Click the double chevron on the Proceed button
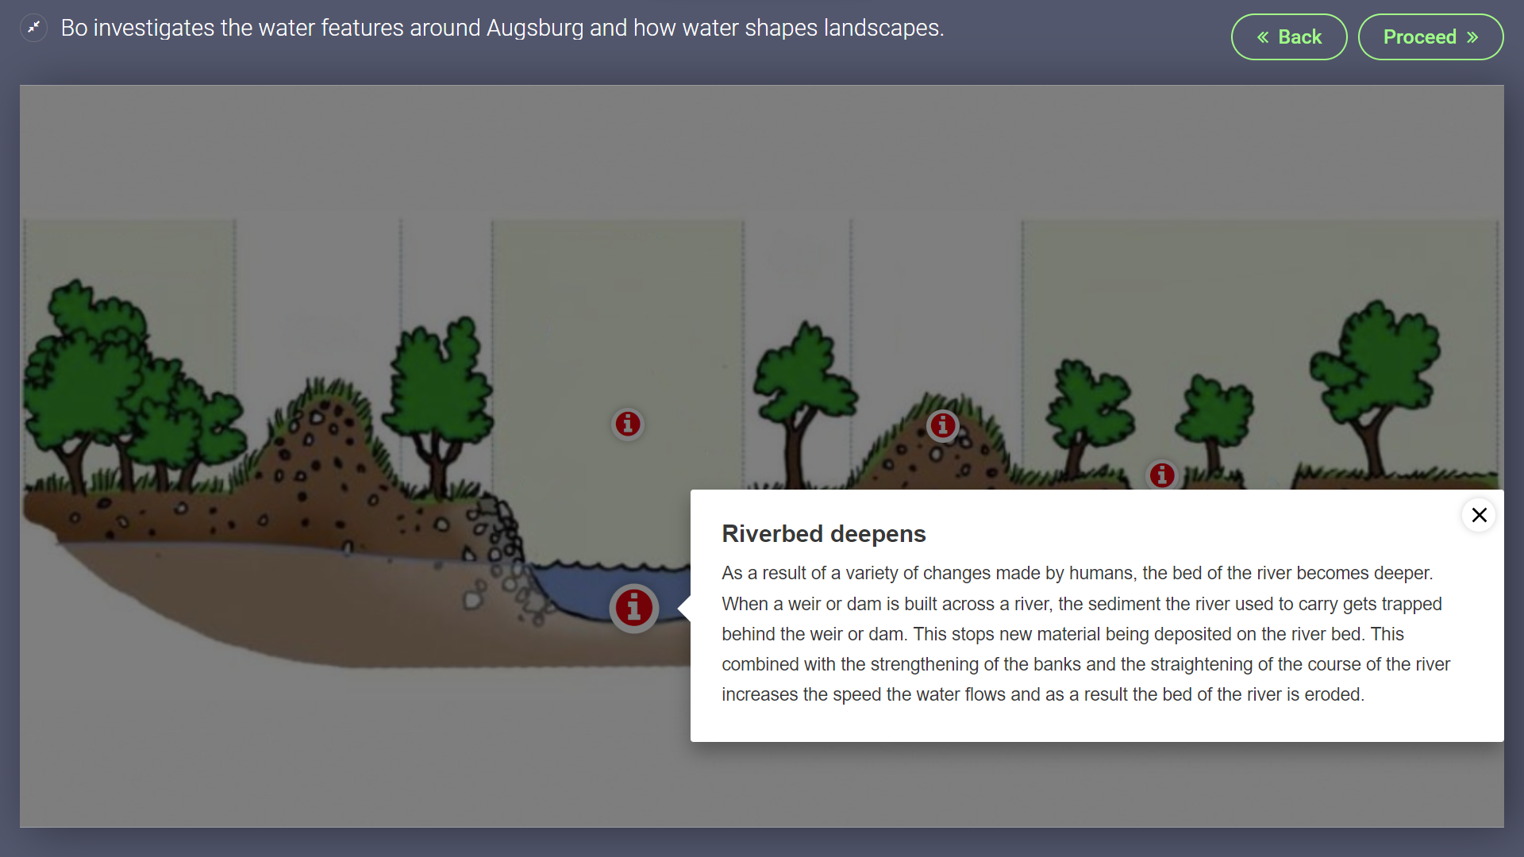This screenshot has height=857, width=1524. pos(1472,37)
